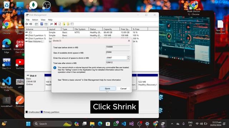
Task: Increase shrink amount with the up arrow
Action: point(128,57)
